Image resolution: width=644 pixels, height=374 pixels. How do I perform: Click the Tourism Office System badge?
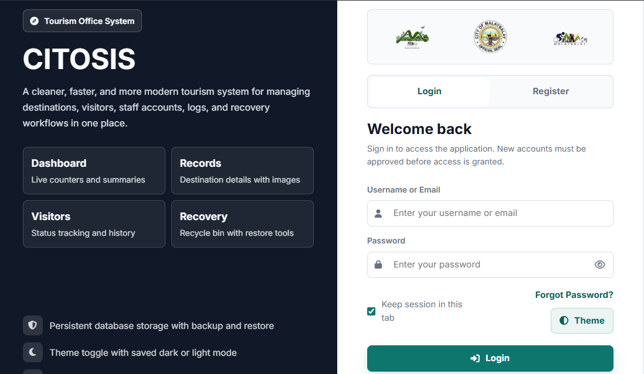82,21
